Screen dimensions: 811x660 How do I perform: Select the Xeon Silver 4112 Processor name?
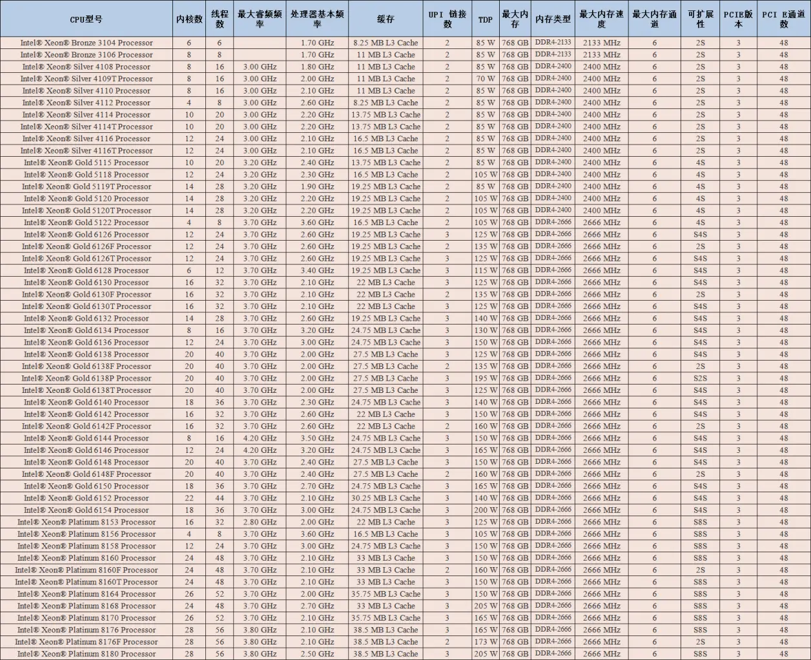pyautogui.click(x=87, y=103)
